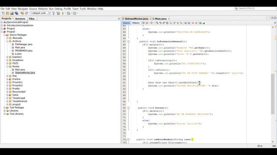Expand the Exceptions package
Viewport: 277px width, 155px height.
click(7, 60)
